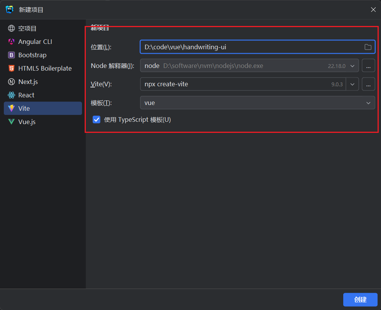The width and height of the screenshot is (381, 310).
Task: Click the 位置(L) label
Action: (x=101, y=47)
